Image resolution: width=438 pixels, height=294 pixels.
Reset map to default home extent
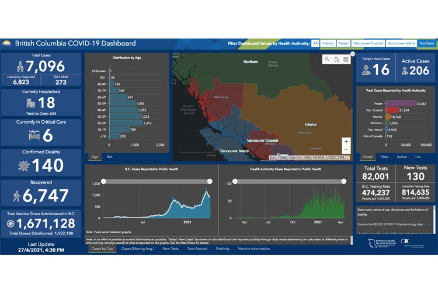click(x=336, y=59)
